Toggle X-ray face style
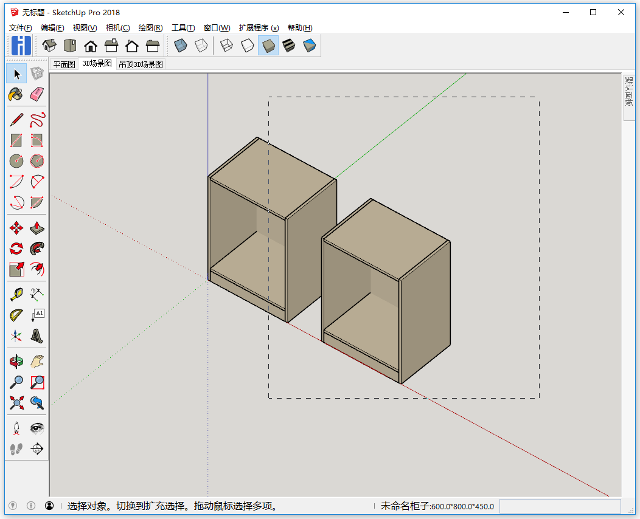The height and width of the screenshot is (519, 640). coord(181,46)
